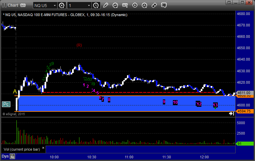Open the chart comment bubble icon
Screen dimensions: 255x161
pyautogui.click(x=164, y=5)
